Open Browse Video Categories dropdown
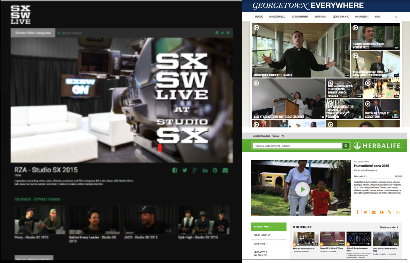Viewport: 410px width, 263px height. click(x=33, y=33)
